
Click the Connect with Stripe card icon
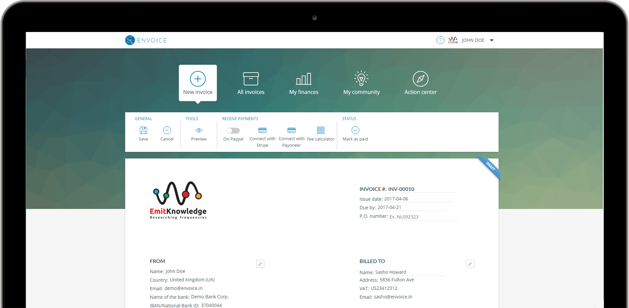coord(262,130)
